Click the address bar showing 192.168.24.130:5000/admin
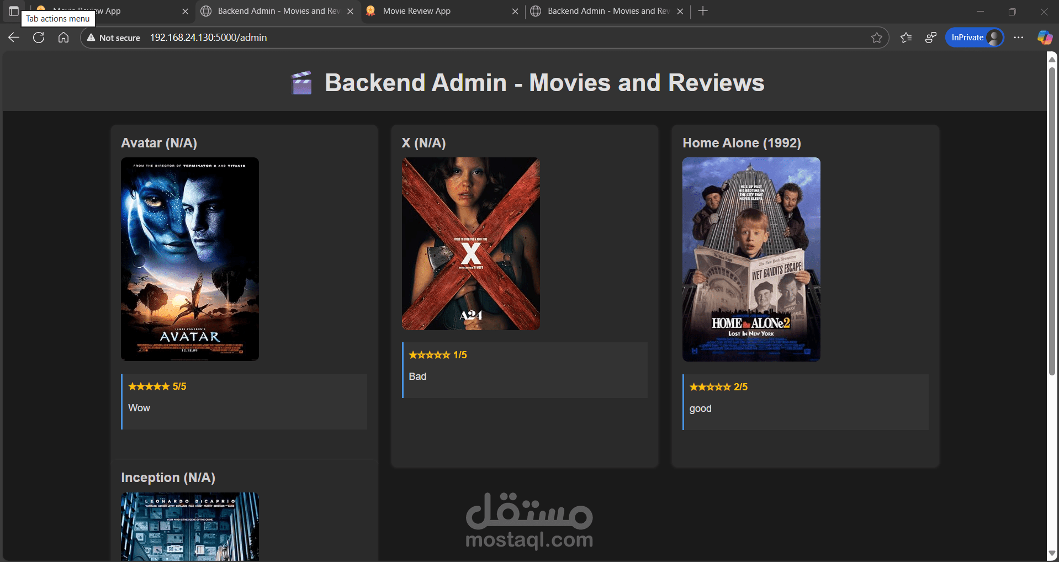The image size is (1059, 562). point(485,38)
